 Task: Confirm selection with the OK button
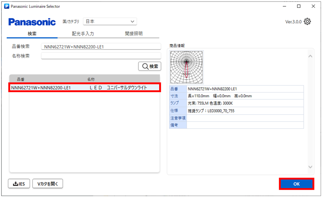coord(296,184)
